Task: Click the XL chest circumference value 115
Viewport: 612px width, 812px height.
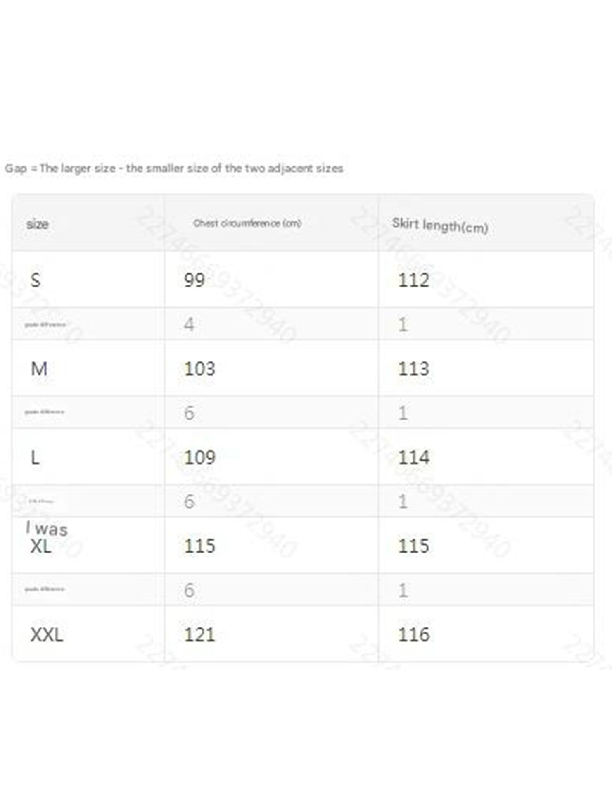Action: [199, 546]
